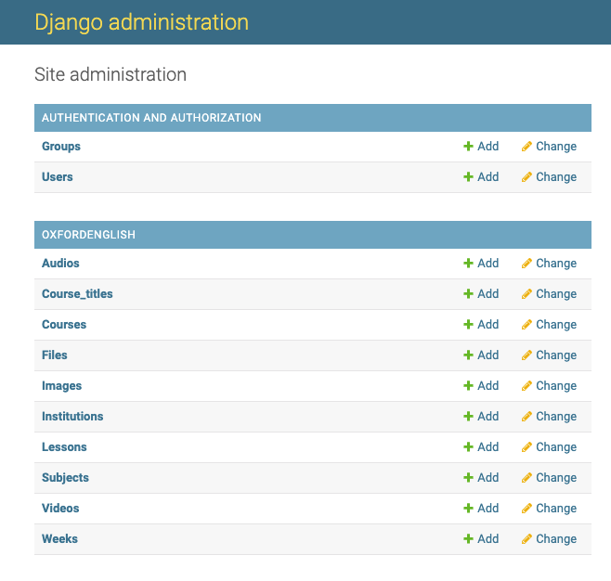
Task: Click the pencil icon in Files row
Action: coord(526,355)
